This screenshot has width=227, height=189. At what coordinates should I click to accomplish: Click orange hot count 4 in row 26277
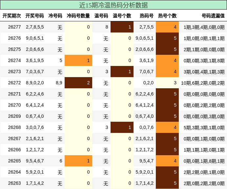tap(167, 27)
